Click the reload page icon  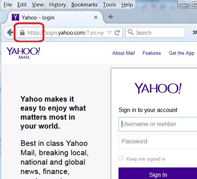(x=117, y=32)
